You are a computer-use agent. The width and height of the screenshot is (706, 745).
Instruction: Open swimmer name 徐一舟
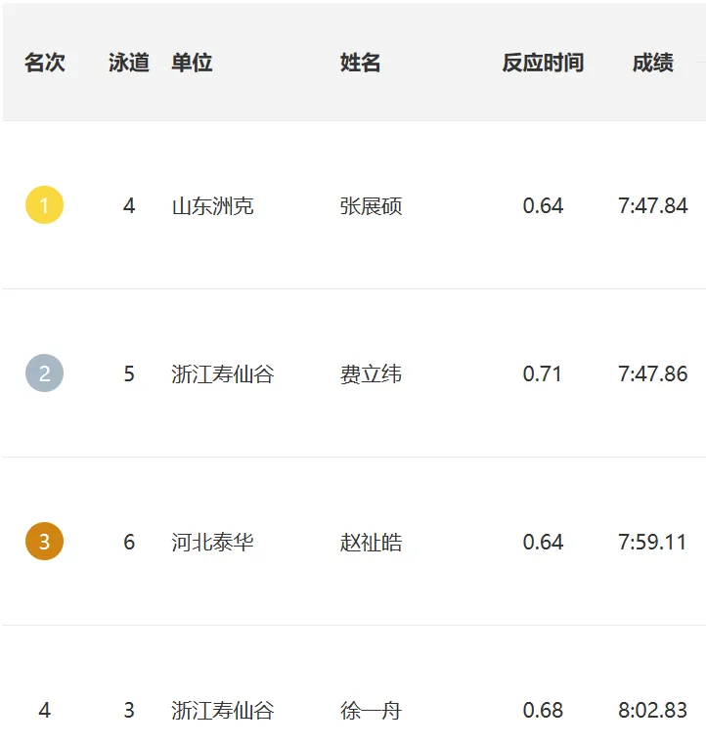(371, 711)
